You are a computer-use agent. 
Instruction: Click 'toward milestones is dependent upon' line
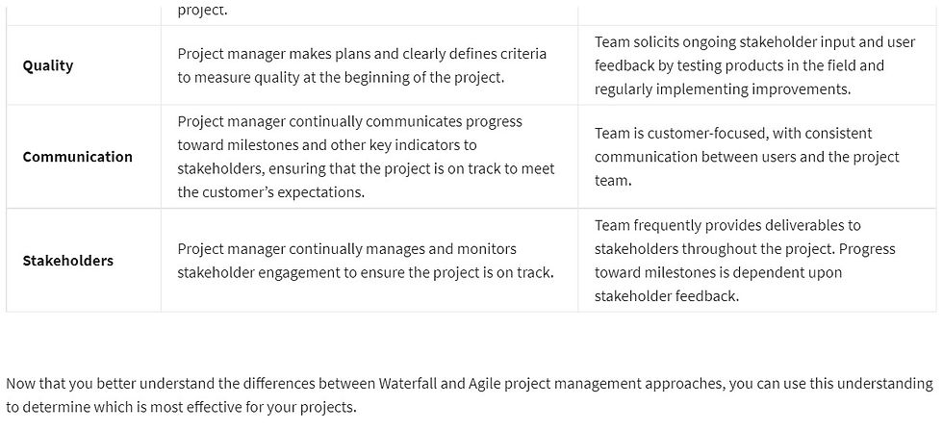(719, 272)
